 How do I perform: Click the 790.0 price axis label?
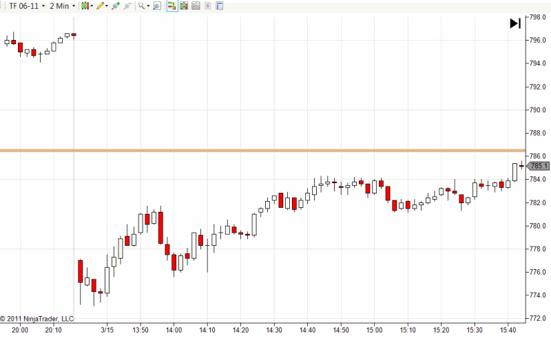point(538,110)
